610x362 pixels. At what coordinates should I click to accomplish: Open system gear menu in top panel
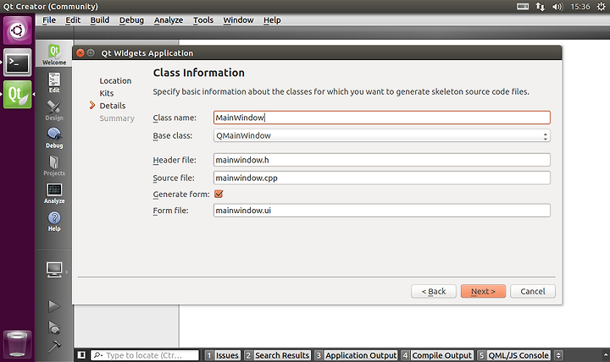pyautogui.click(x=601, y=7)
